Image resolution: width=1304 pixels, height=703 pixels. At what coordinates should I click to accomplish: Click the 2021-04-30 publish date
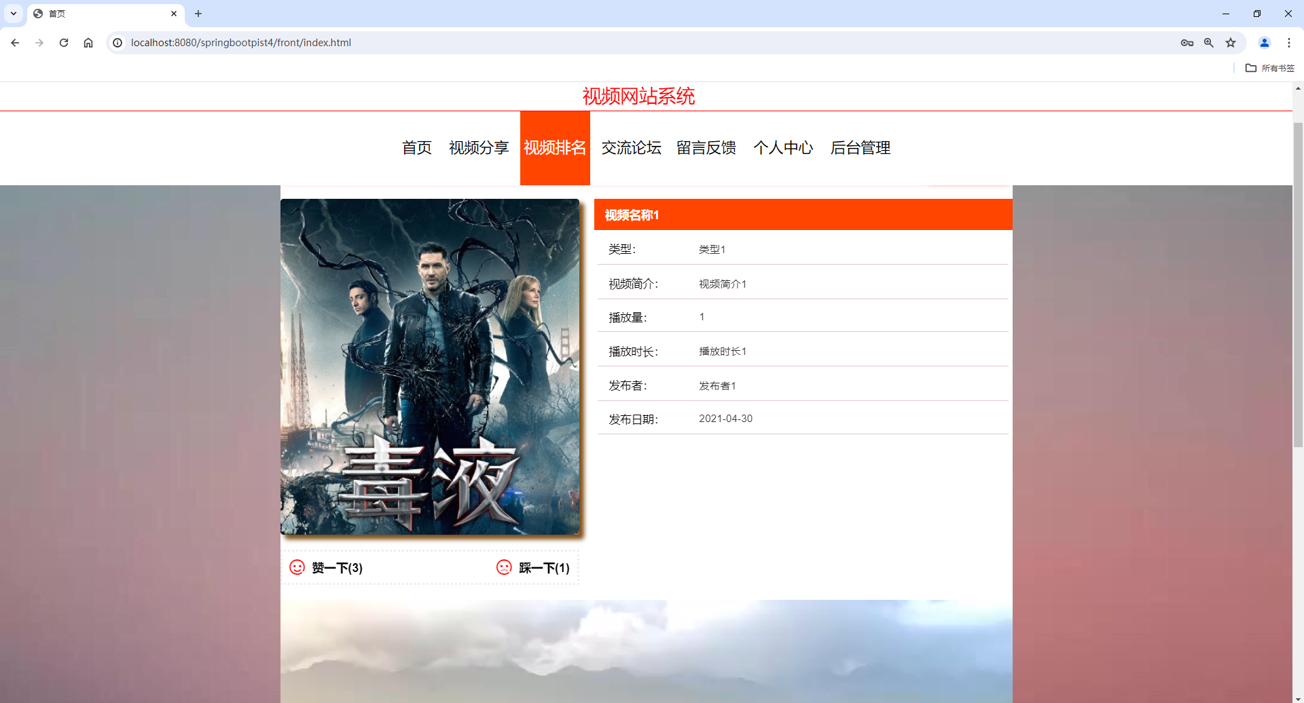(x=725, y=419)
